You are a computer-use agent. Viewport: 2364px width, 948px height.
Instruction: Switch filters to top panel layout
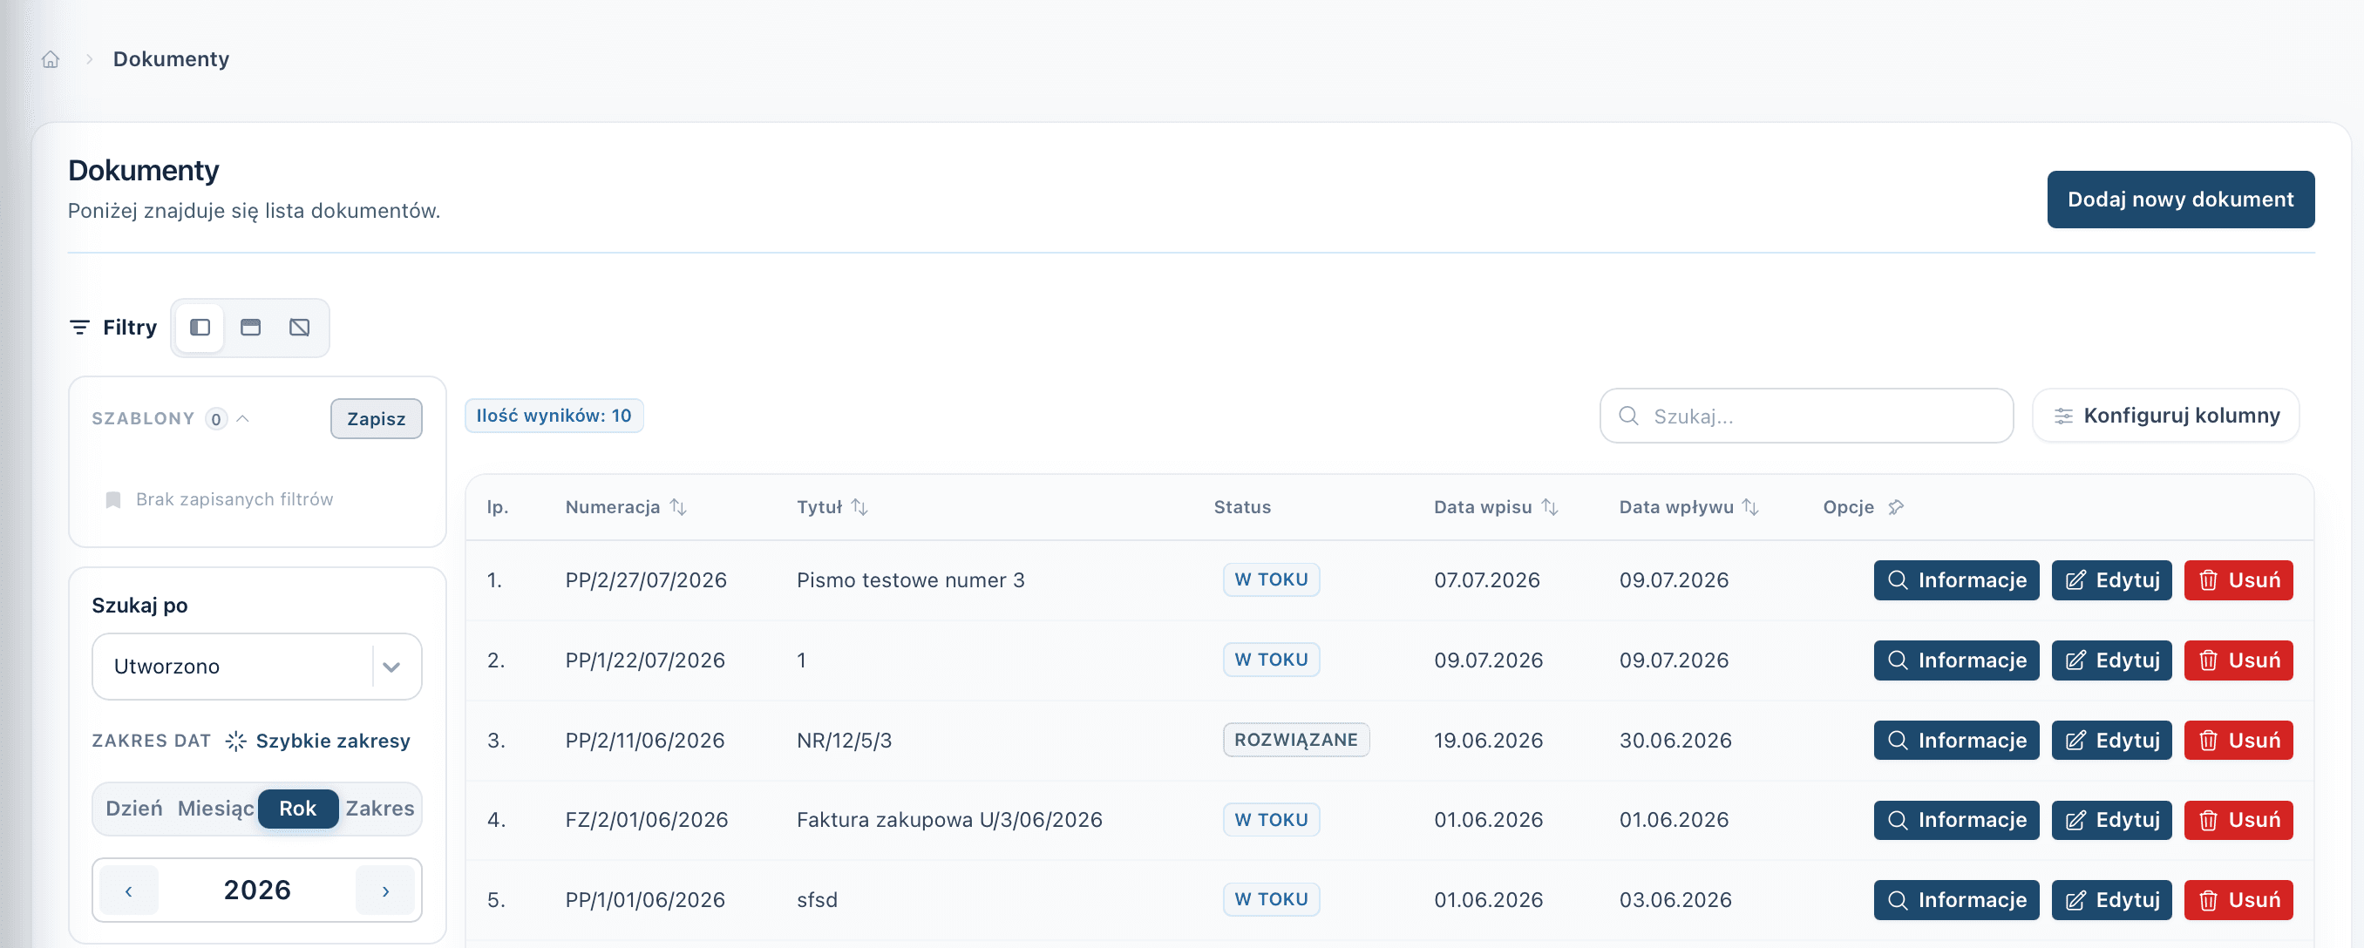pyautogui.click(x=250, y=328)
